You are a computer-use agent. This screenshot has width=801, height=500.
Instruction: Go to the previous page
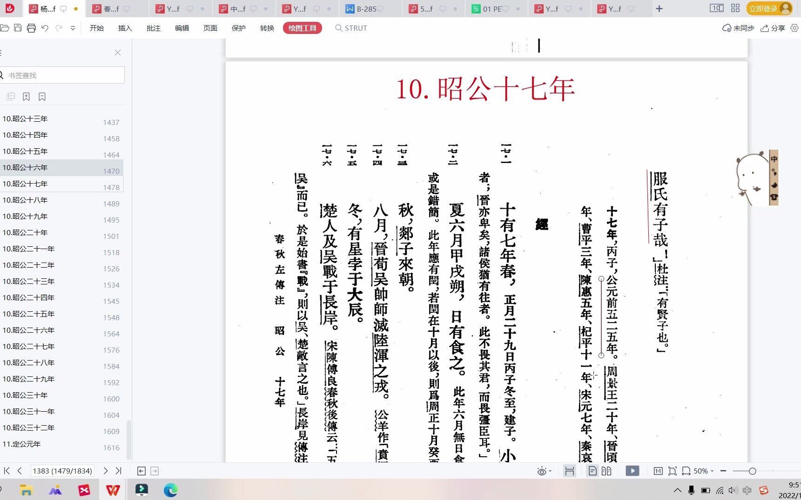click(x=20, y=471)
